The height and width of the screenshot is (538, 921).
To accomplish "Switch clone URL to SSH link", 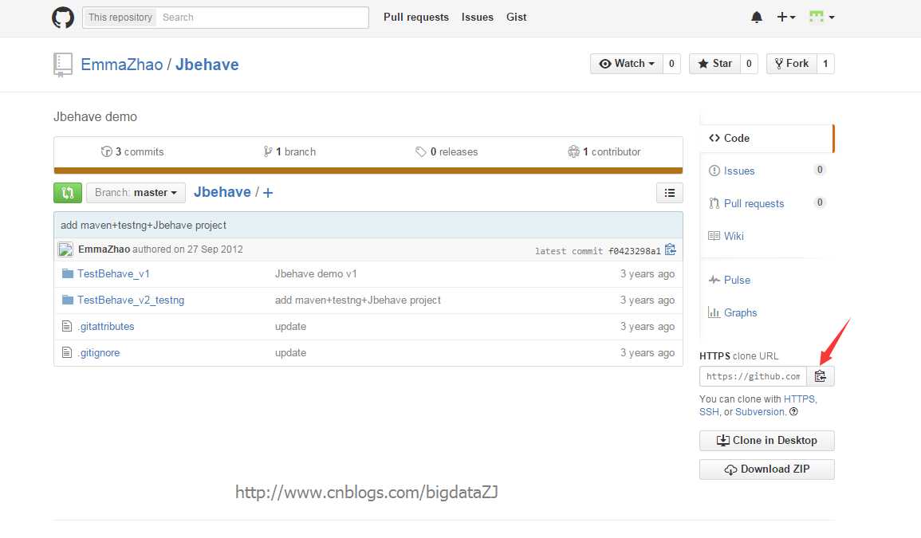I will [709, 412].
